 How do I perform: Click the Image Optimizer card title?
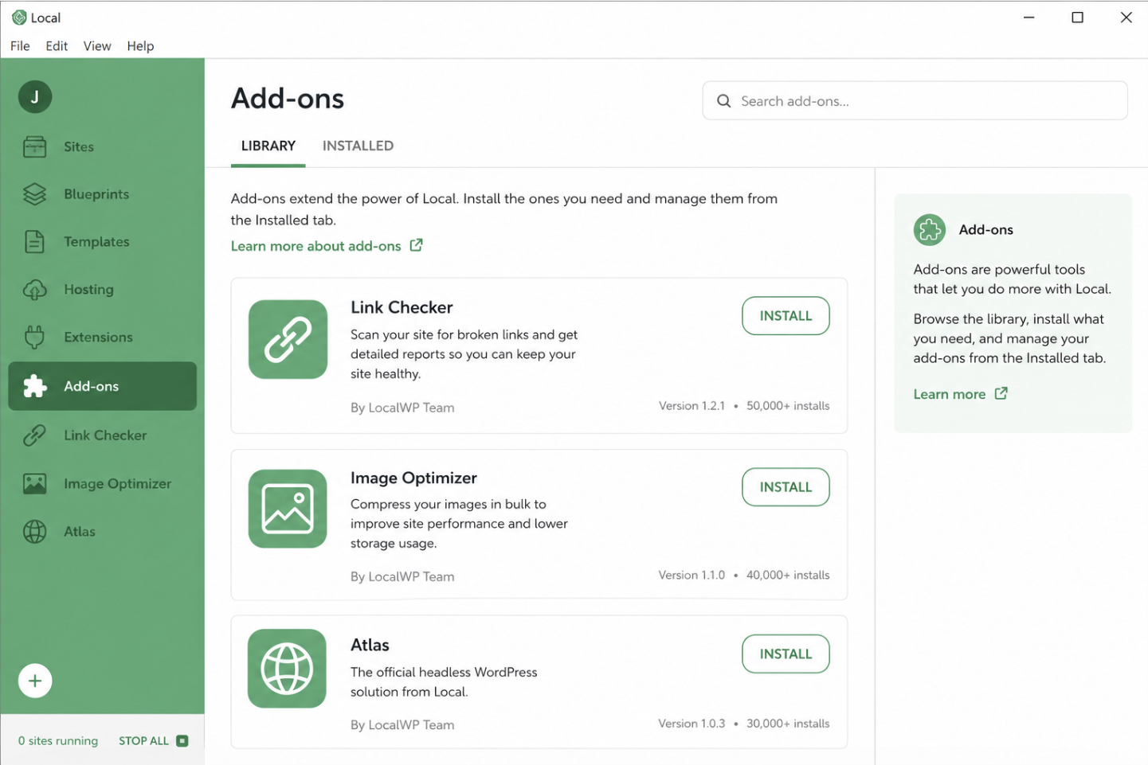pyautogui.click(x=413, y=478)
